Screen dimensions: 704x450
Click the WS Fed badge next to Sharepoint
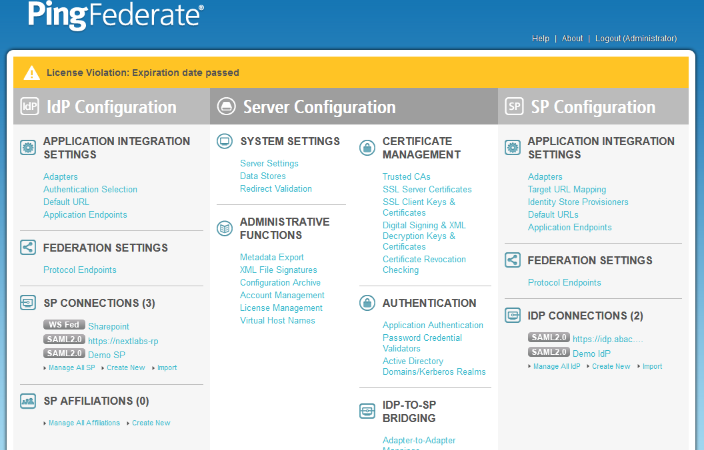[x=64, y=324]
